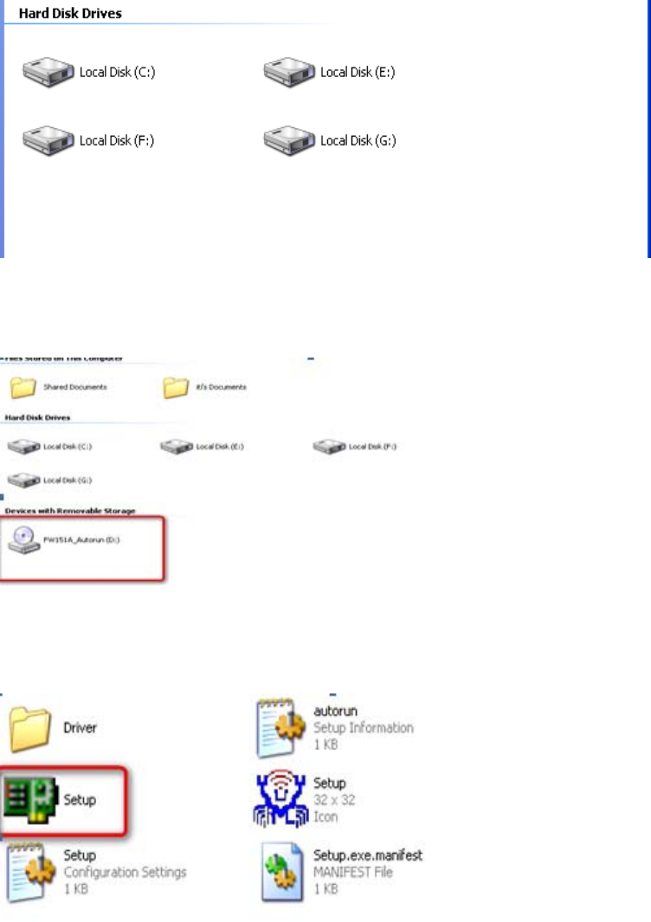Select the large Local Disk (F:) drive
The width and height of the screenshot is (651, 922).
(88, 140)
